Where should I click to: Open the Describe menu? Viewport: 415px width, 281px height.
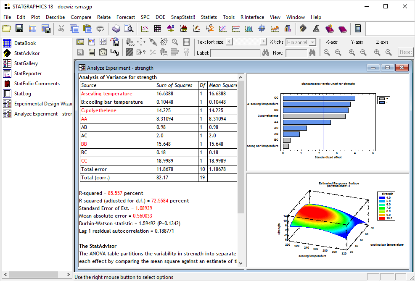click(x=56, y=17)
